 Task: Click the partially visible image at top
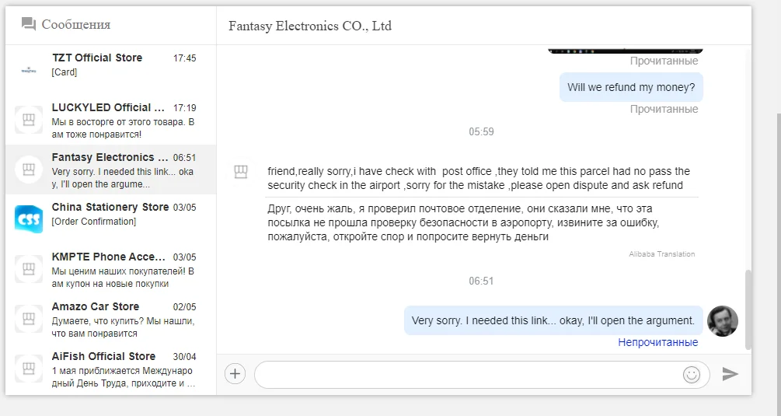[x=625, y=51]
